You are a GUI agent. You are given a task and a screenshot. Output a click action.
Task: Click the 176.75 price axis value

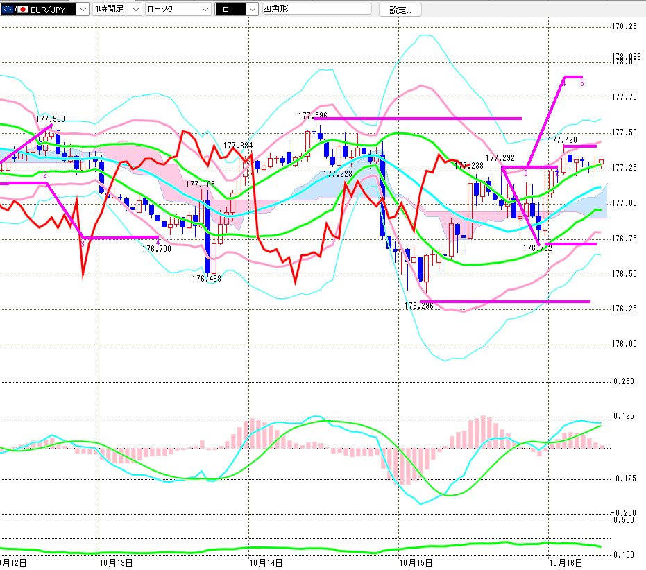pyautogui.click(x=624, y=239)
